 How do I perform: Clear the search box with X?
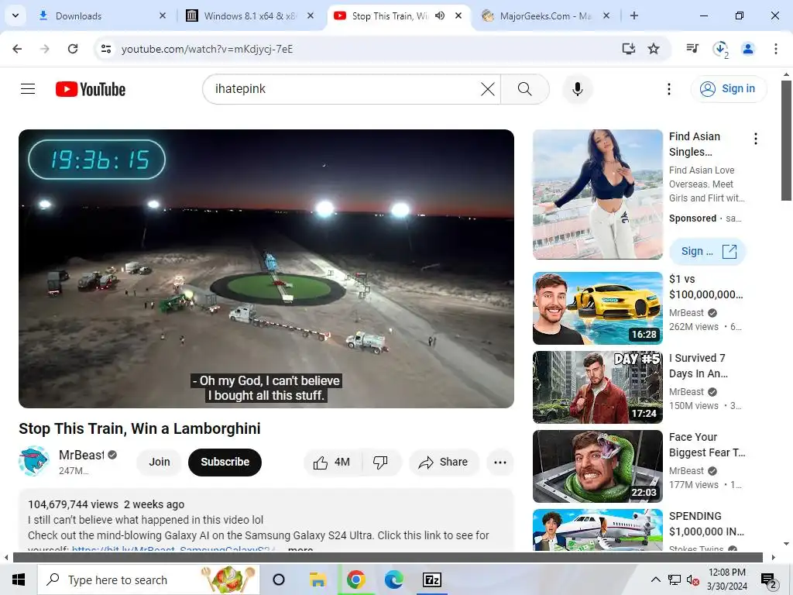[x=488, y=90]
